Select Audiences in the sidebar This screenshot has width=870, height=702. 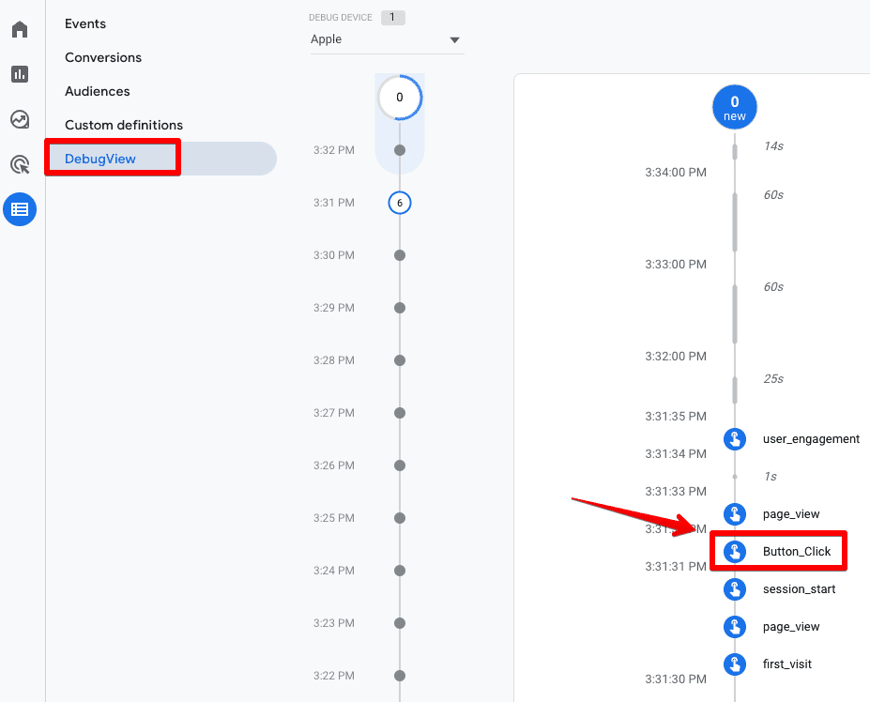point(98,91)
